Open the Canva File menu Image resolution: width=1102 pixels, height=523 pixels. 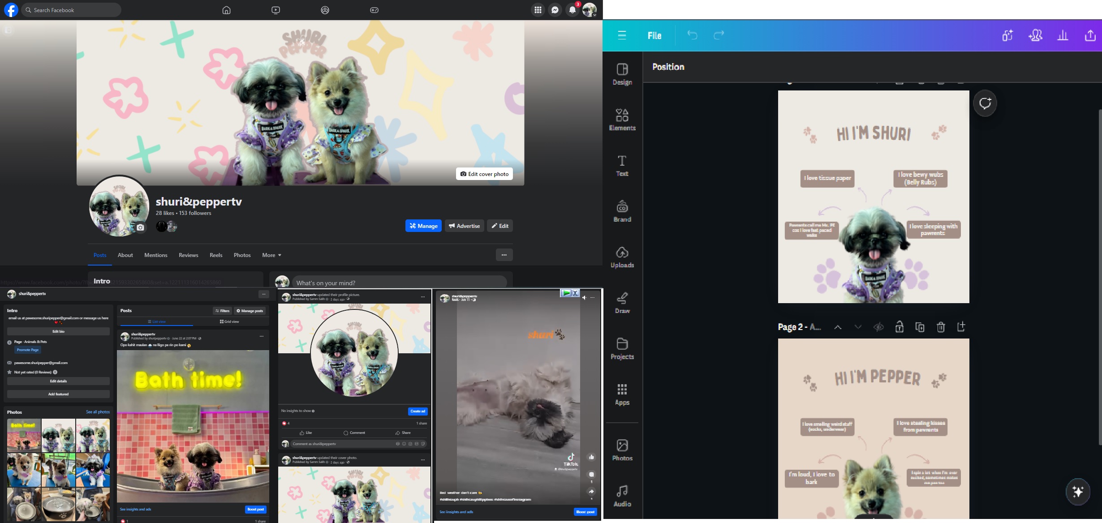(654, 35)
